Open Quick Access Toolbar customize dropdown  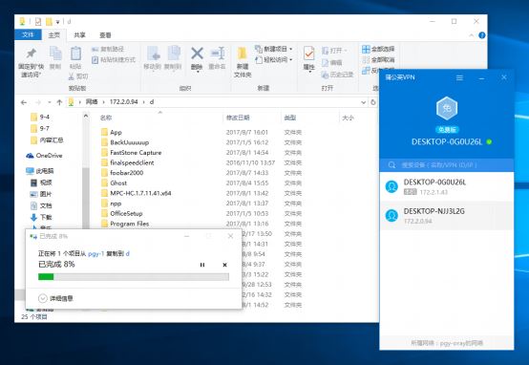[57, 22]
